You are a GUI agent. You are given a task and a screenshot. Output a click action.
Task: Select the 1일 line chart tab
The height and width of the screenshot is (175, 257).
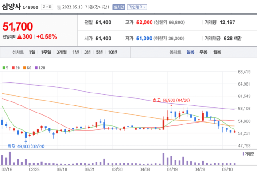(x=32, y=52)
